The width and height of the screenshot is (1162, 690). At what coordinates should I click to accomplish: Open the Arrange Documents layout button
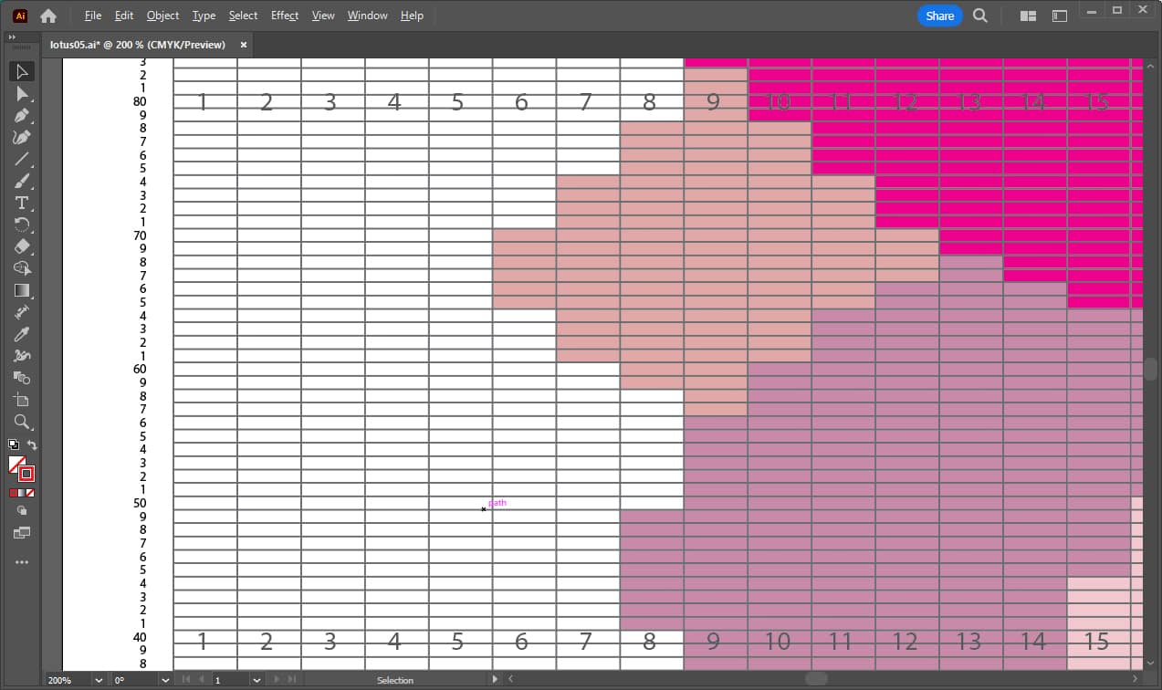[x=1028, y=16]
